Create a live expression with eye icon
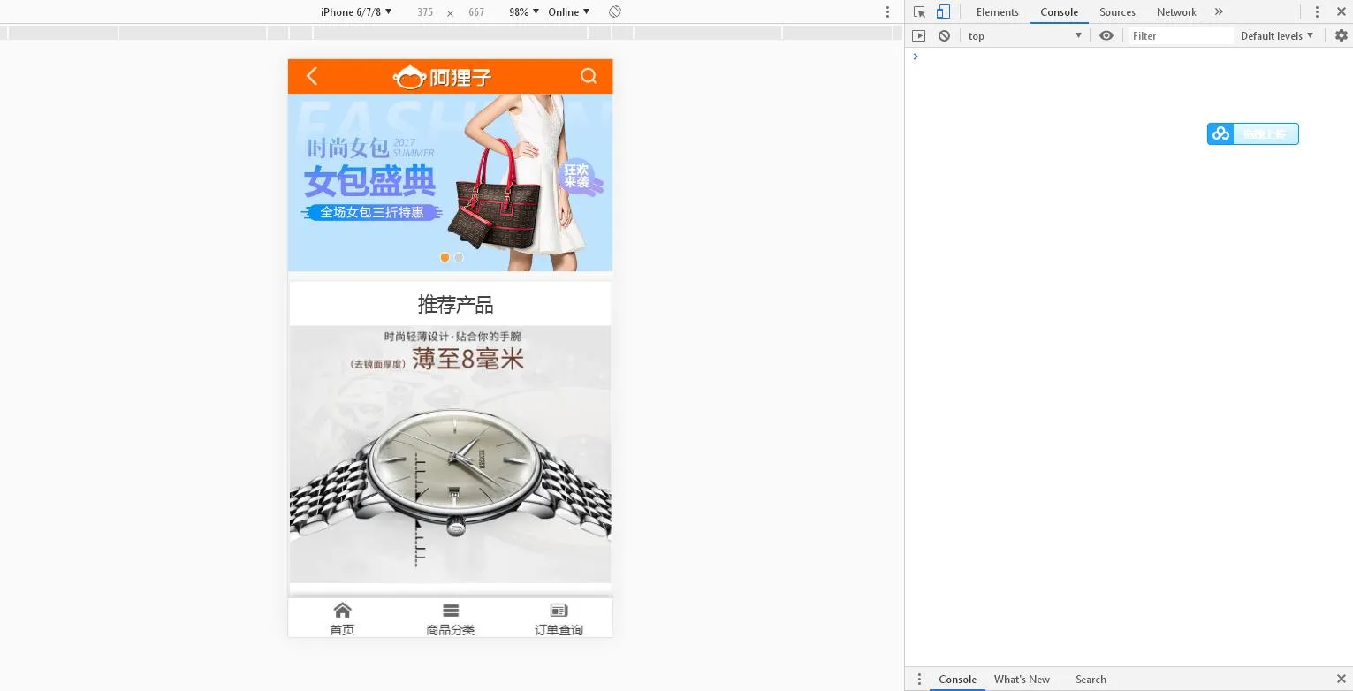Viewport: 1353px width, 691px height. 1106,35
